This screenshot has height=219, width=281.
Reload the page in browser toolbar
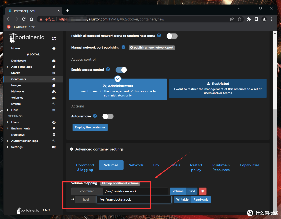pyautogui.click(x=24, y=19)
